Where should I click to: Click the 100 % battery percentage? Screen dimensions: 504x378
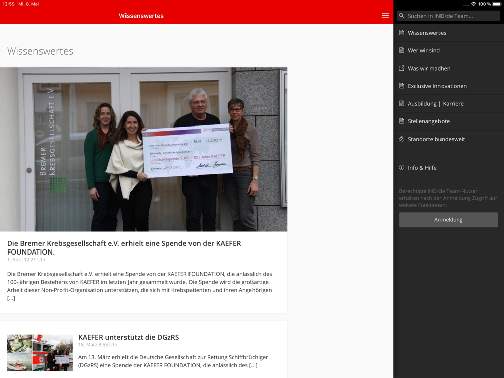pyautogui.click(x=484, y=4)
